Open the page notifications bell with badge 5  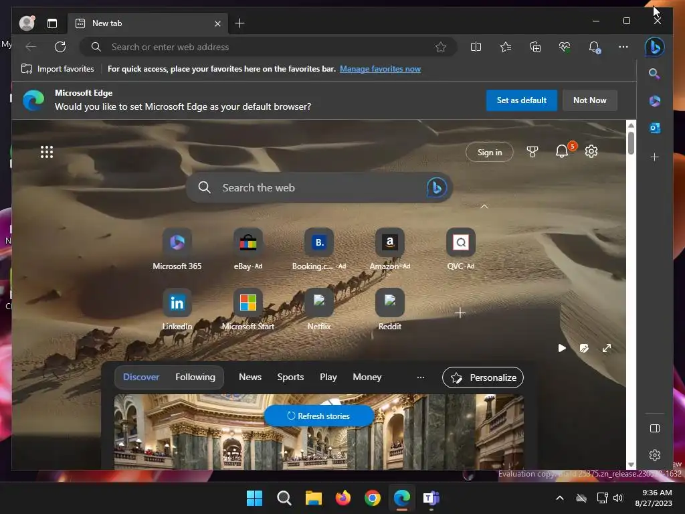pyautogui.click(x=562, y=151)
